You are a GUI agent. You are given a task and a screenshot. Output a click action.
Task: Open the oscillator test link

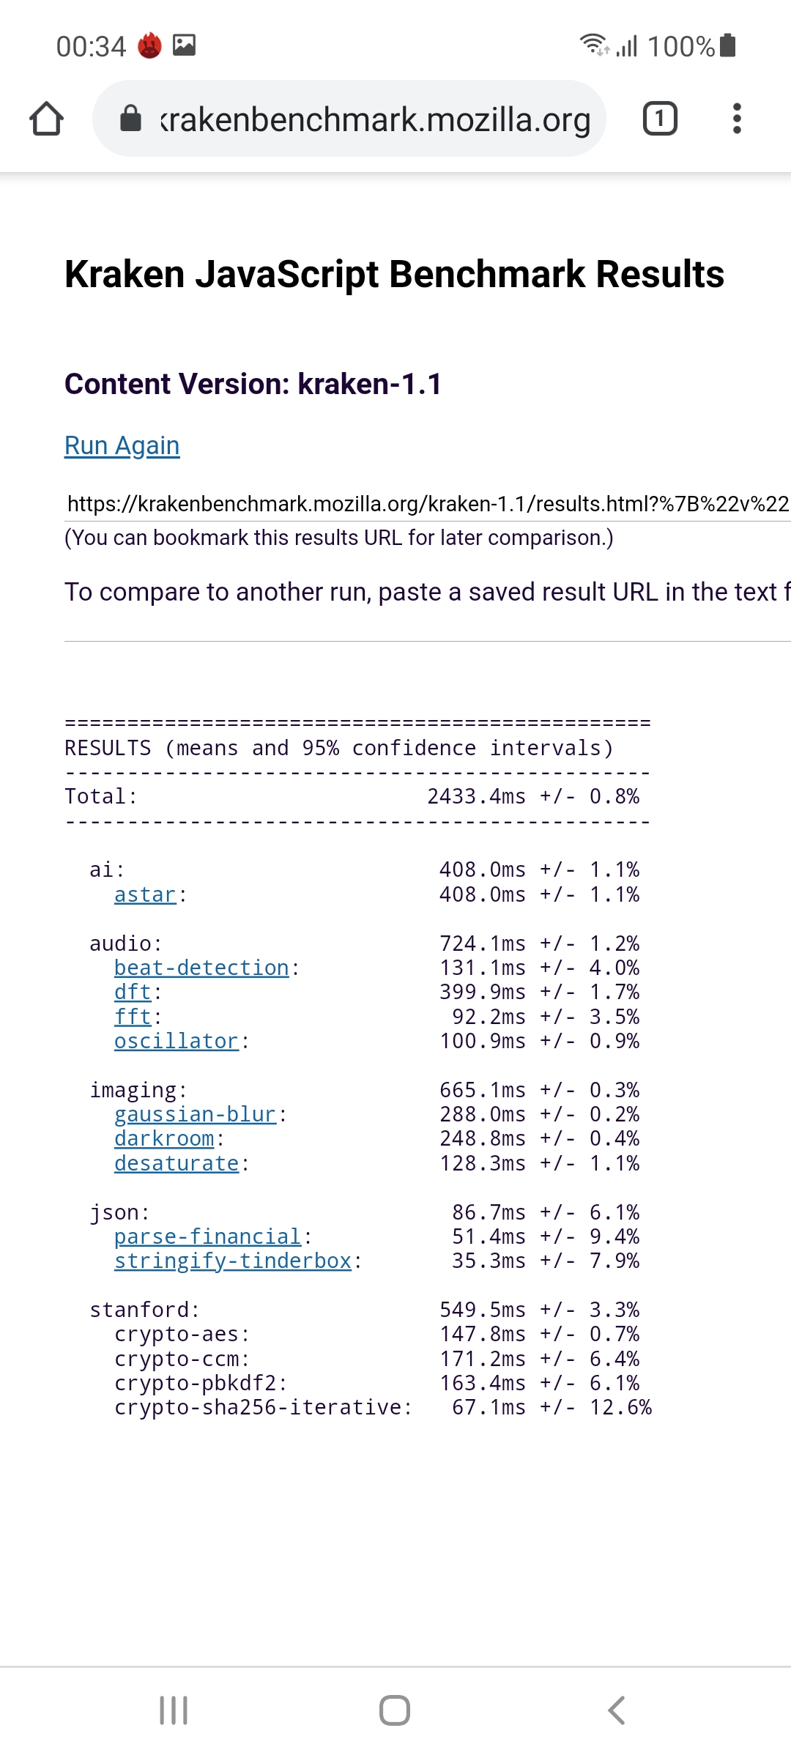pyautogui.click(x=176, y=1041)
